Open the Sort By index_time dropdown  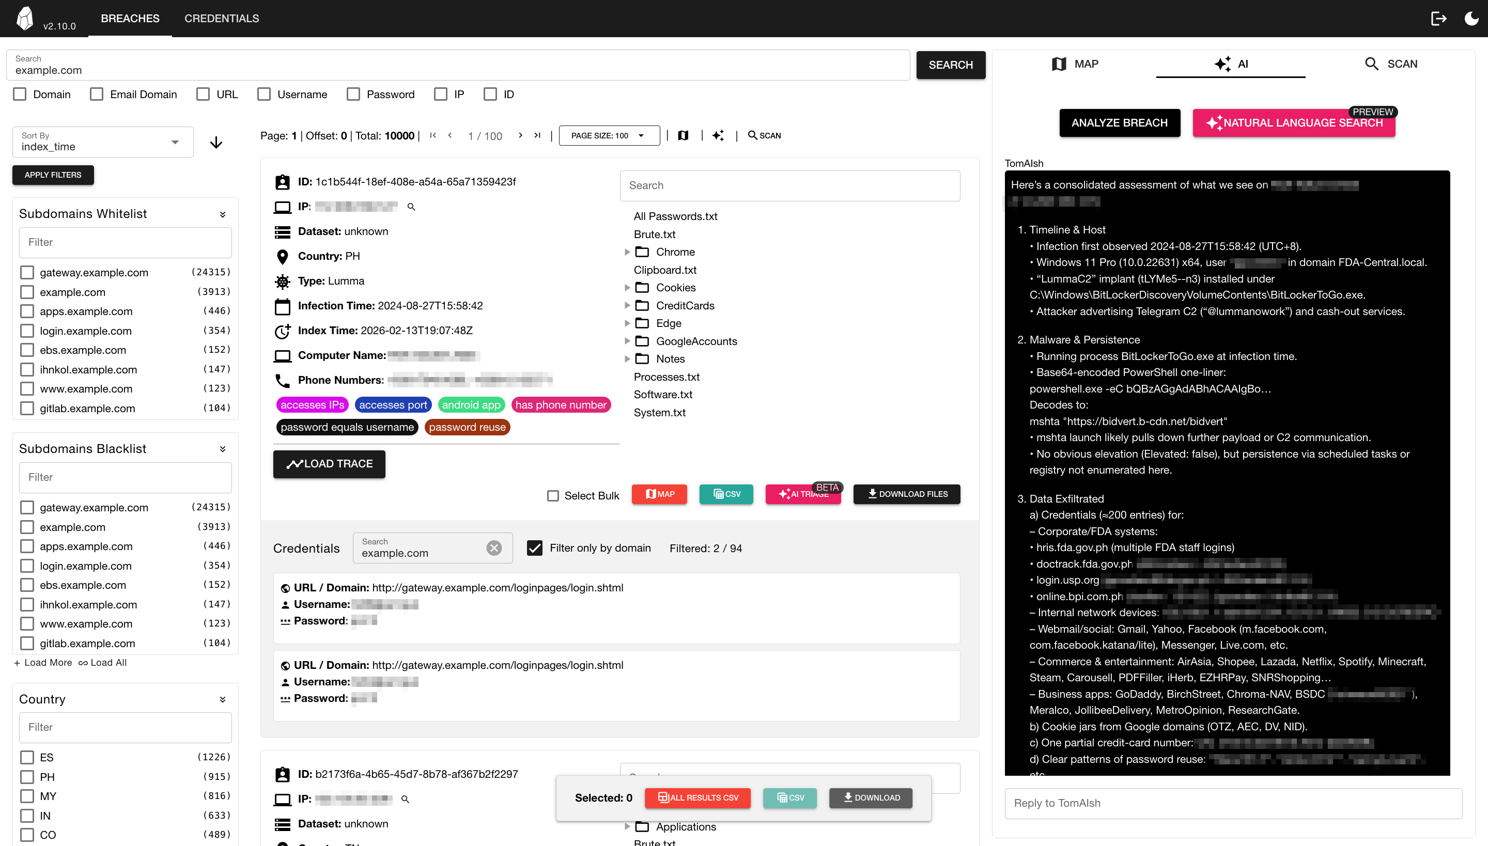click(x=103, y=143)
